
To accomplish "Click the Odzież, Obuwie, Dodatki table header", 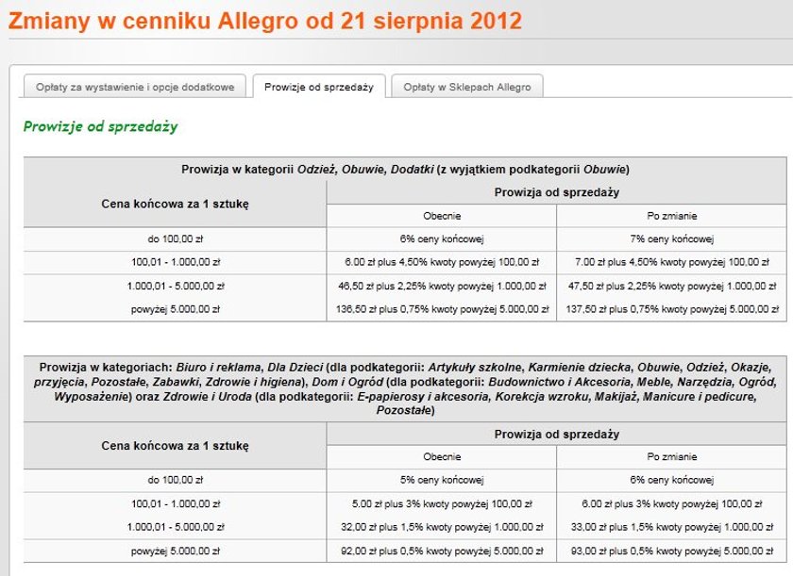I will (x=405, y=169).
